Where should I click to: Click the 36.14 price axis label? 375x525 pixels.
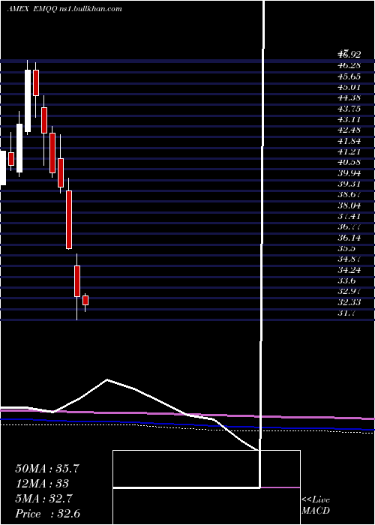point(349,238)
